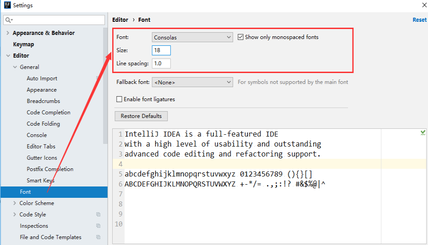The height and width of the screenshot is (245, 428).
Task: Collapse the General subsection chevron
Action: [x=15, y=67]
